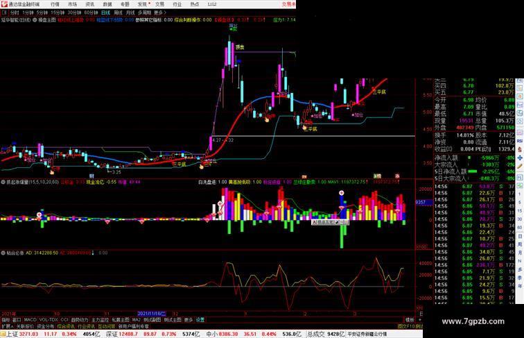Switch to 5-minute via sidebar '5' shortcut
The image size is (524, 338).
[x=520, y=203]
